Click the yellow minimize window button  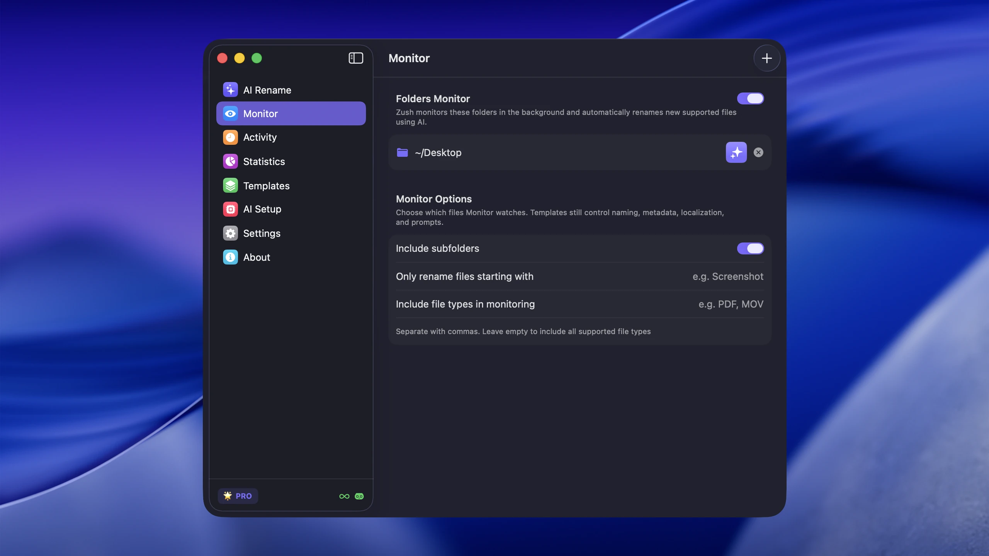point(240,58)
